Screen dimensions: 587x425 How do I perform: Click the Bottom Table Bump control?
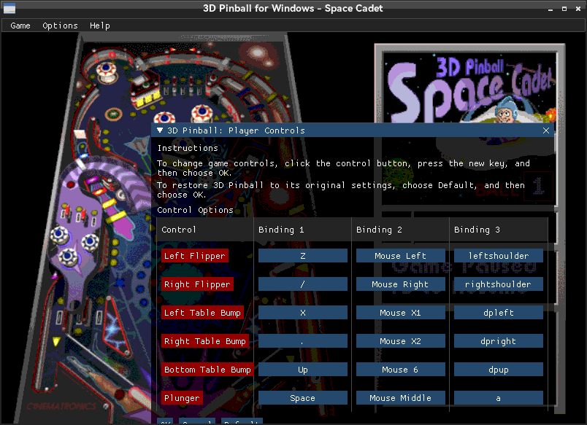(207, 370)
